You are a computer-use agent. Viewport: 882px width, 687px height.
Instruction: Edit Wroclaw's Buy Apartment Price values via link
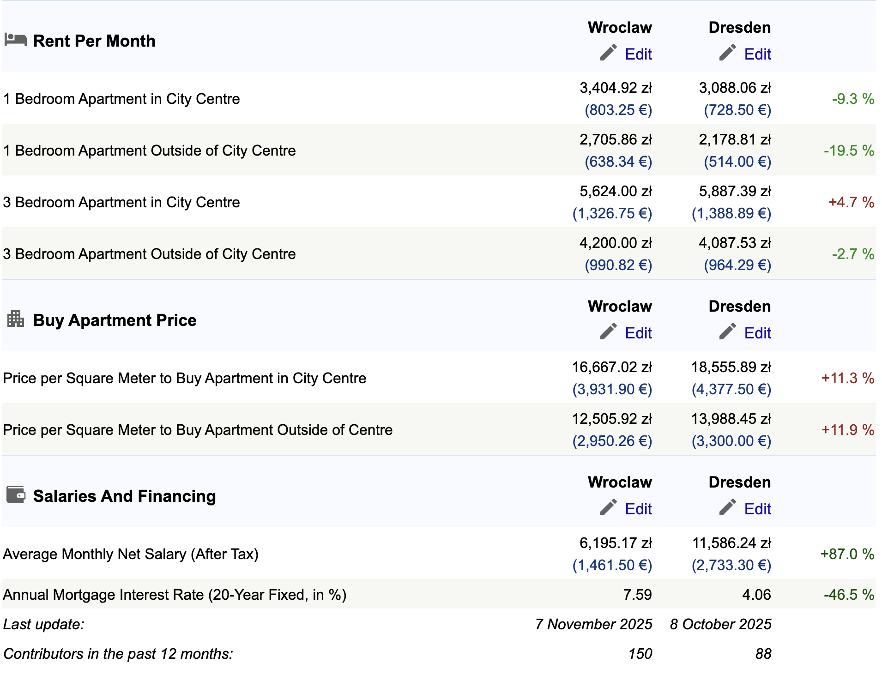pos(638,333)
